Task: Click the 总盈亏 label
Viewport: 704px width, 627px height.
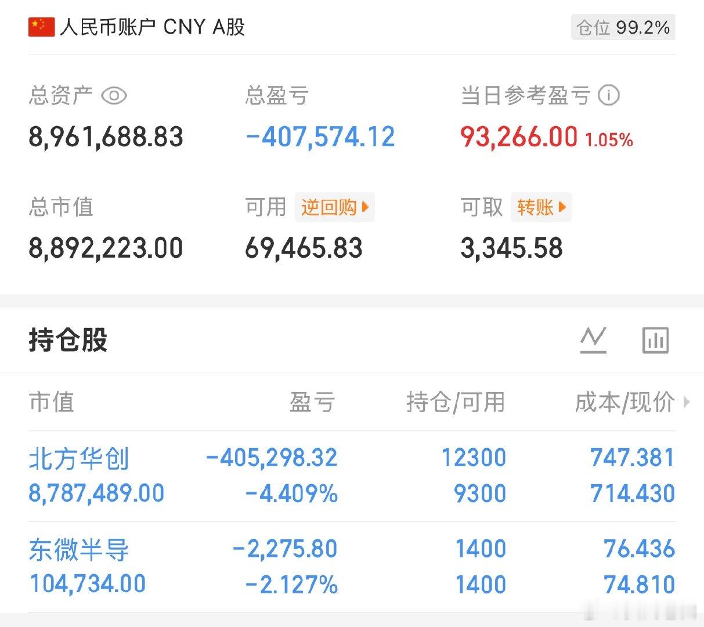Action: click(x=277, y=96)
